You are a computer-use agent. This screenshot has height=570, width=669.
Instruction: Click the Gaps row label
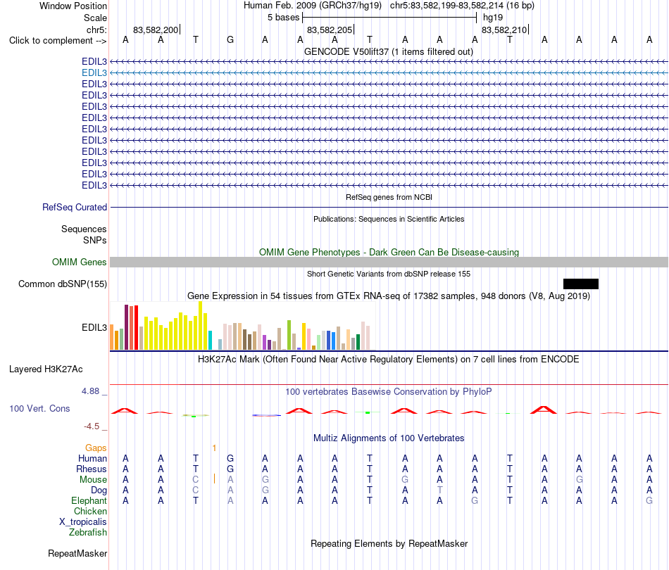point(96,448)
